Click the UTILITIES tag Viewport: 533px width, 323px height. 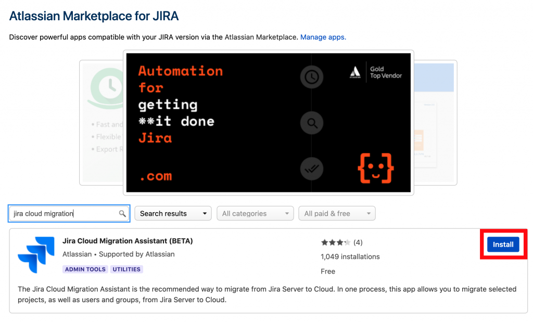pos(126,269)
